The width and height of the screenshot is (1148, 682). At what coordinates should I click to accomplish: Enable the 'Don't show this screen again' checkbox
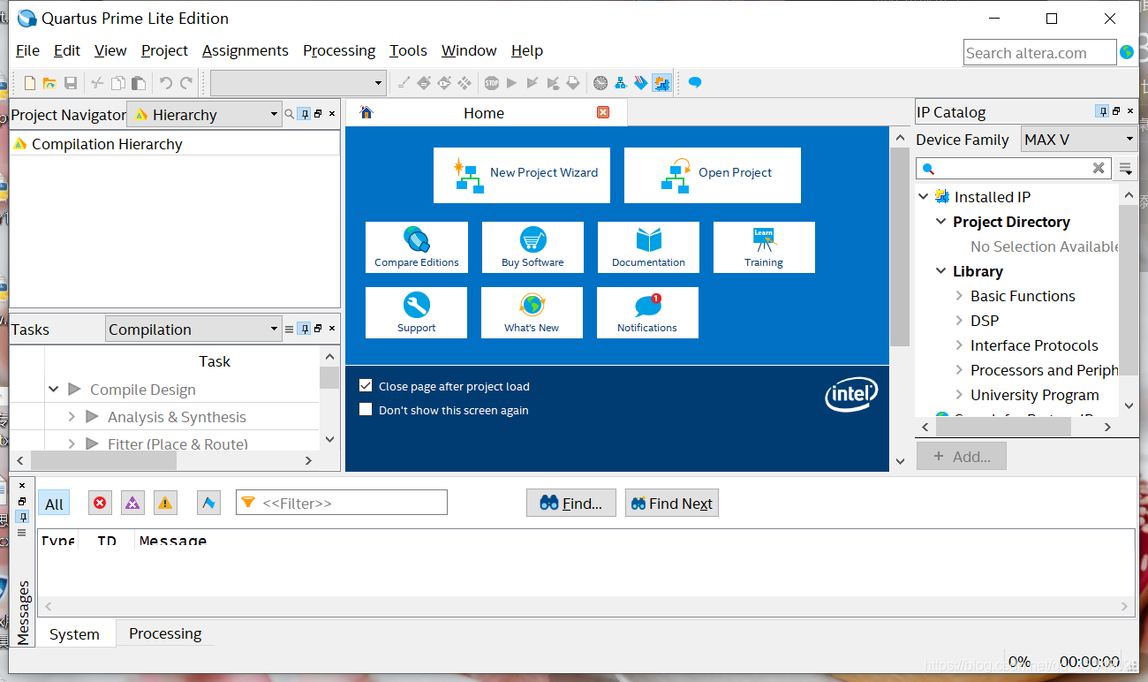[366, 410]
